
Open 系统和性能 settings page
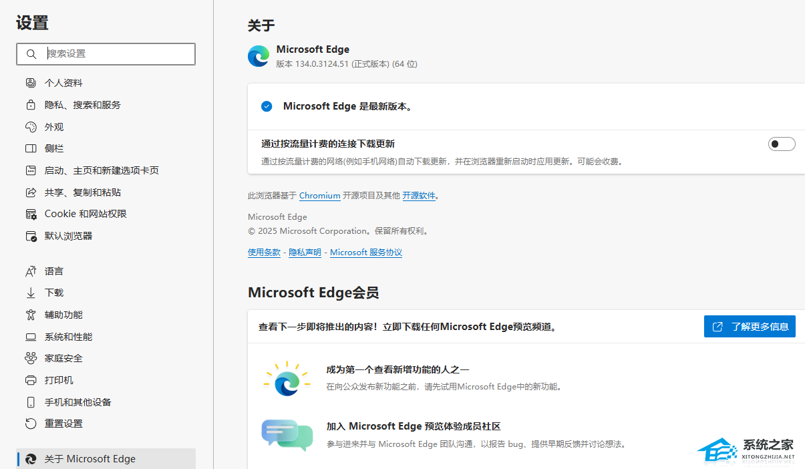pyautogui.click(x=68, y=337)
